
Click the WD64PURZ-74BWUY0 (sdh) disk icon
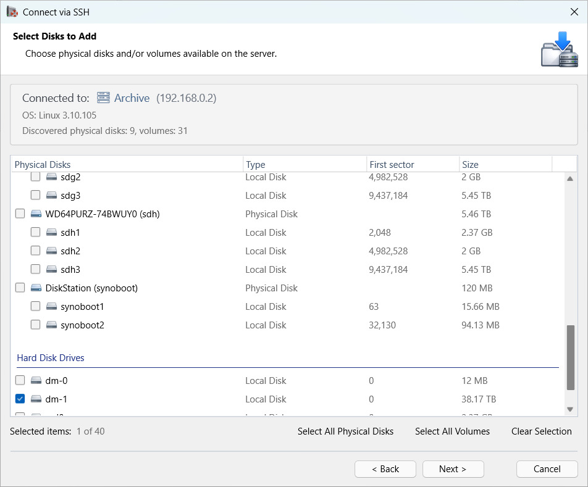point(36,214)
